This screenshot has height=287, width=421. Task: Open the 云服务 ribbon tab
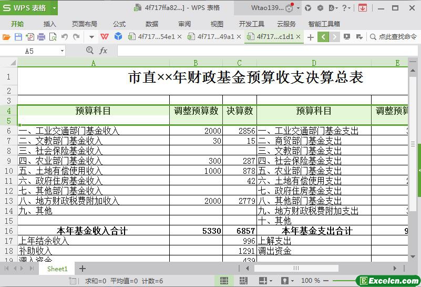(x=286, y=24)
